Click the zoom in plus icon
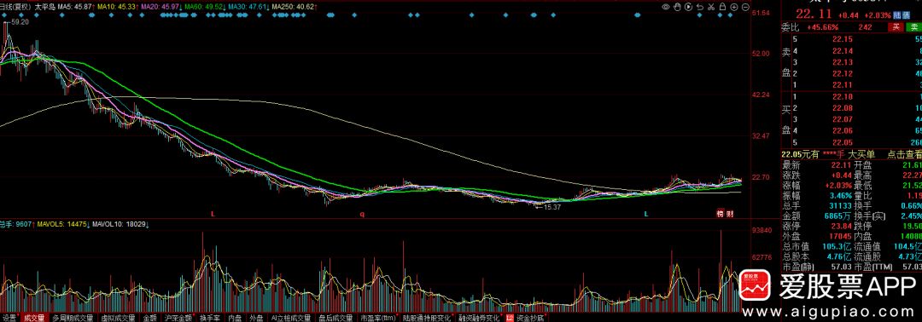This screenshot has width=922, height=322. (734, 7)
